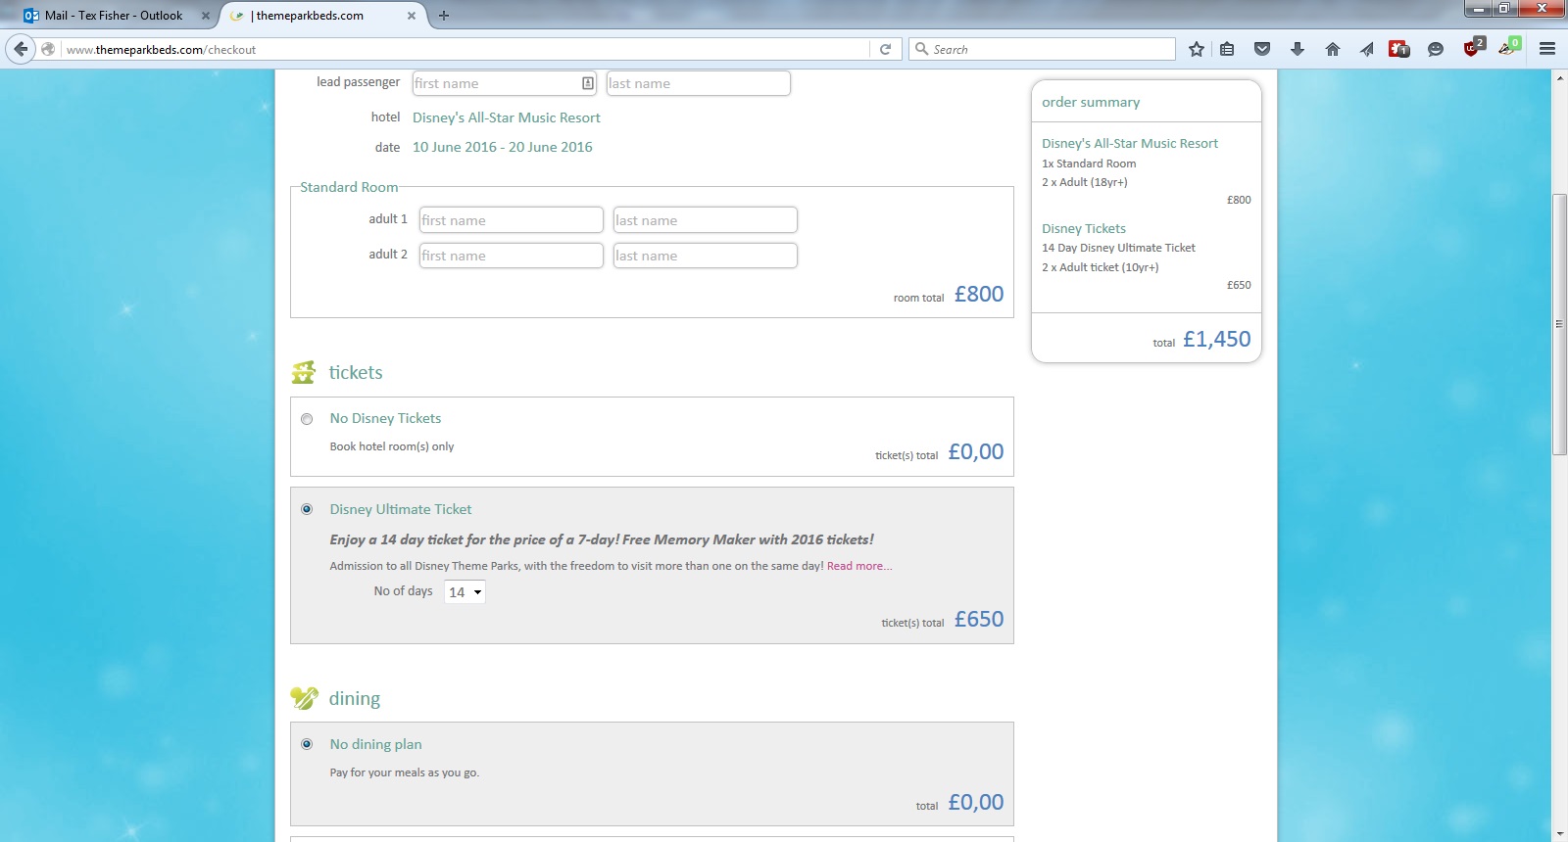The height and width of the screenshot is (842, 1568).
Task: Click the '14 Day Disney Ultimate Ticket' summary line
Action: point(1118,248)
